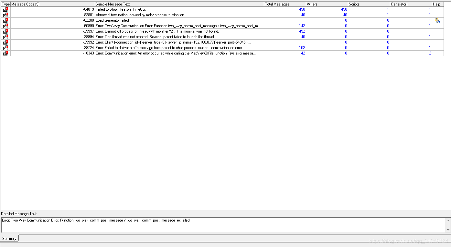The width and height of the screenshot is (451, 247).
Task: Click the error type icon for code -84819
Action: 5,9
